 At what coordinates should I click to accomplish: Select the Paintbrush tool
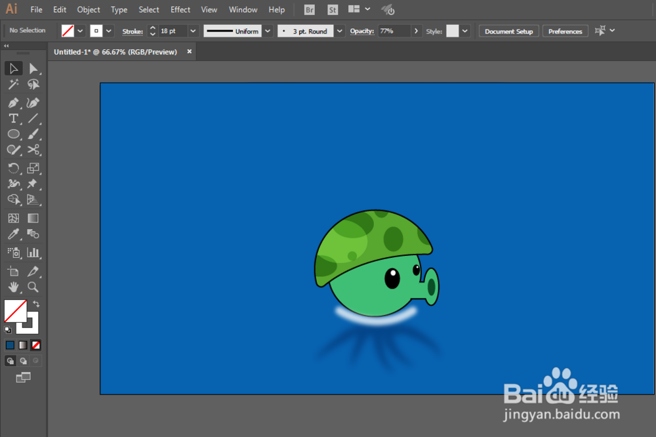33,134
